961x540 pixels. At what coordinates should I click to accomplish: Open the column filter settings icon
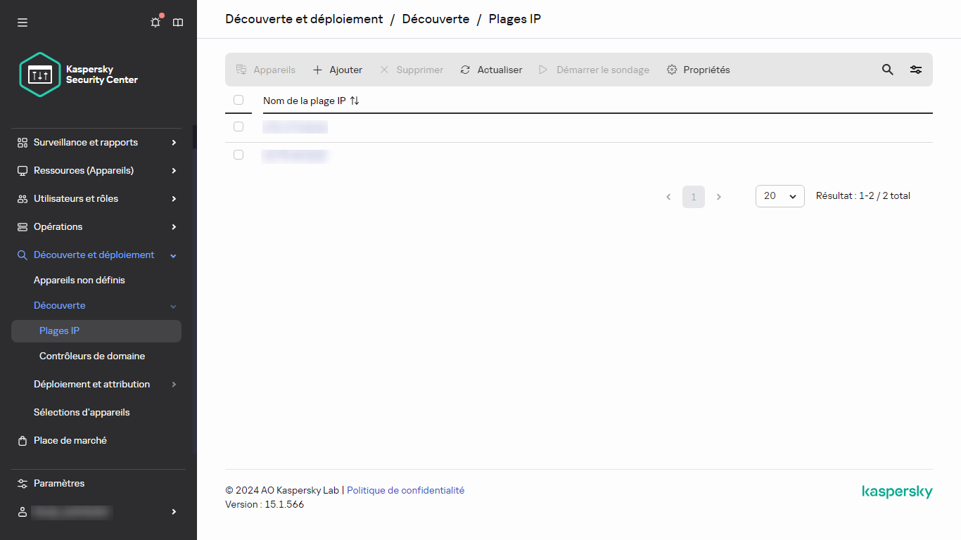click(x=915, y=70)
